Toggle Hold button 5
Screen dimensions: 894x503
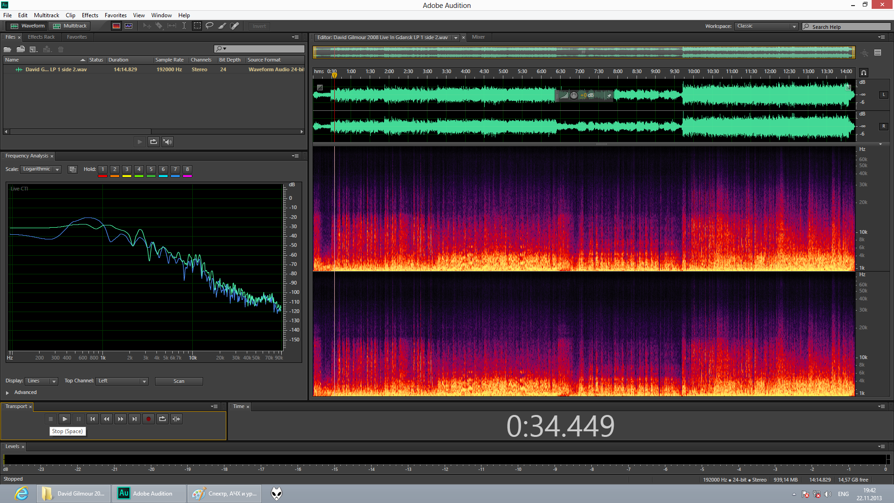click(x=151, y=170)
